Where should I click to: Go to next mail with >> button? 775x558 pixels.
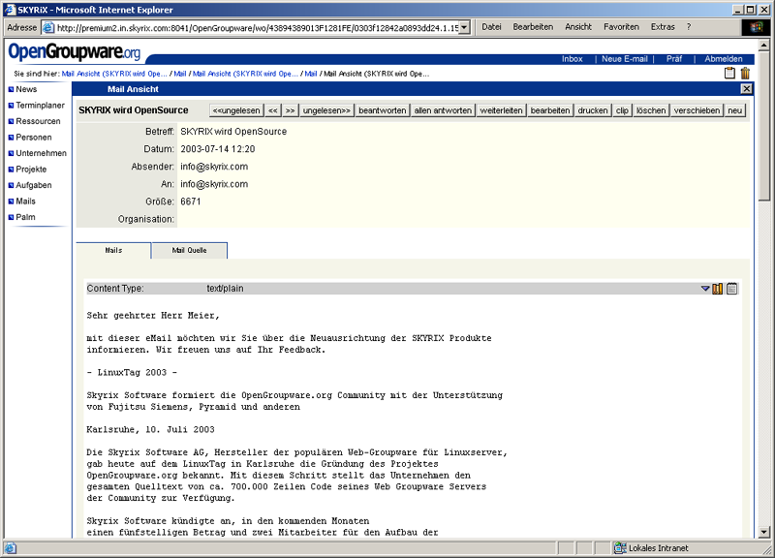(x=290, y=110)
